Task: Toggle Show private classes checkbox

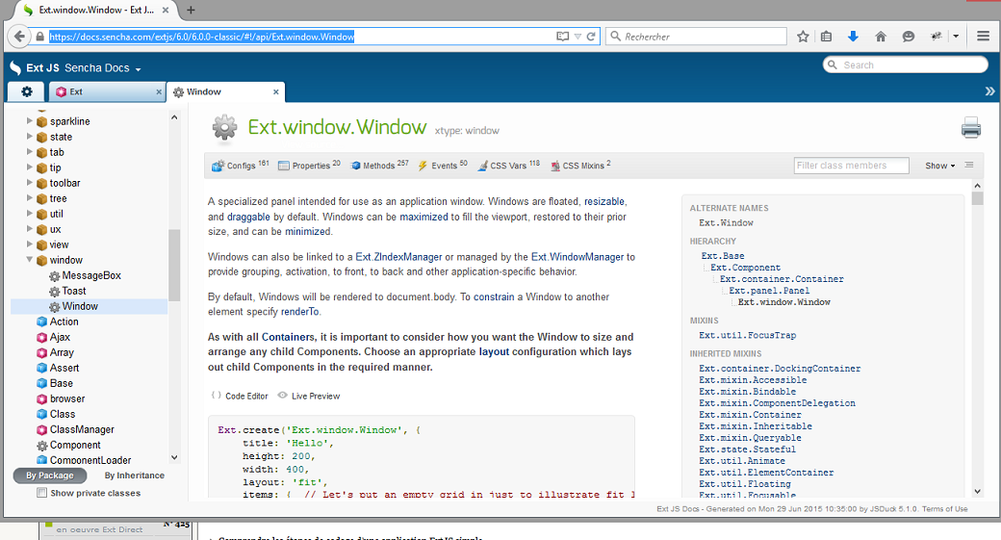Action: [42, 493]
